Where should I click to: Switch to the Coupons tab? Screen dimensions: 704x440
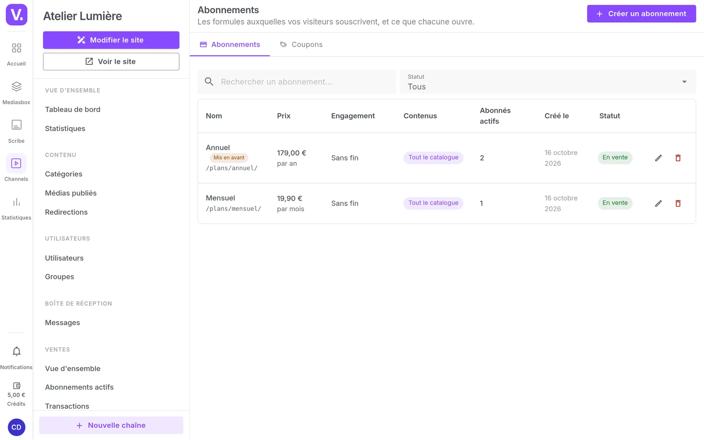[x=301, y=44]
